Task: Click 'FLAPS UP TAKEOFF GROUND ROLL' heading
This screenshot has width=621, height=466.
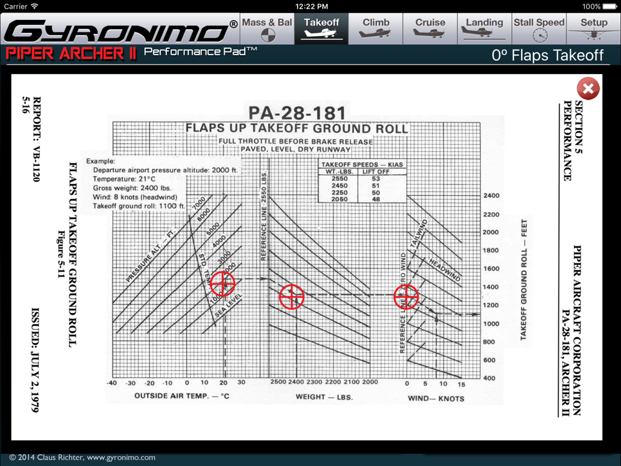Action: (x=297, y=129)
